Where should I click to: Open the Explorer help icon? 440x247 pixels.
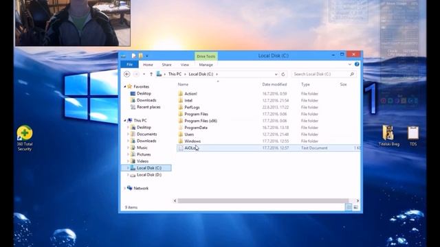tap(357, 64)
